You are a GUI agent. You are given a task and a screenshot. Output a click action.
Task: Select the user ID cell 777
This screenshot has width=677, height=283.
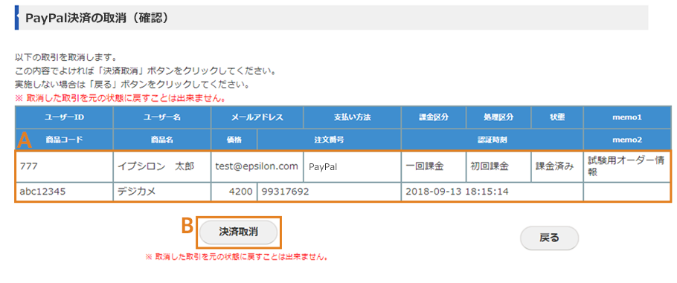click(64, 166)
